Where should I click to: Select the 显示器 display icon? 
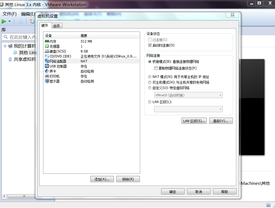coord(47,81)
